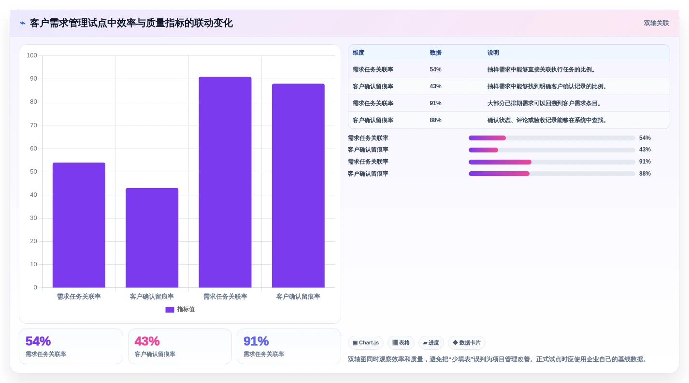
Task: Click the 91% cell in the table
Action: point(435,103)
